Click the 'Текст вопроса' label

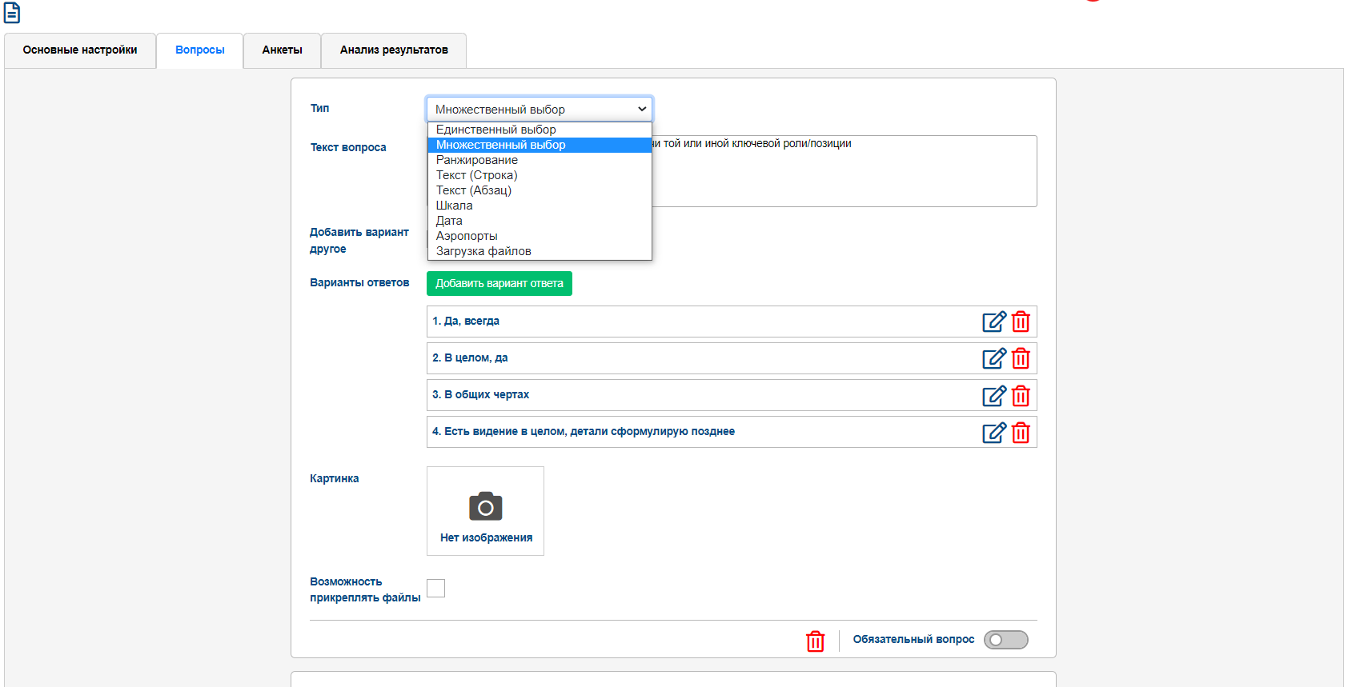[x=348, y=148]
